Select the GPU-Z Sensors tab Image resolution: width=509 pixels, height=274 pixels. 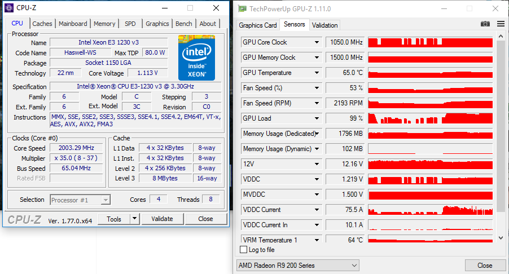pyautogui.click(x=295, y=24)
